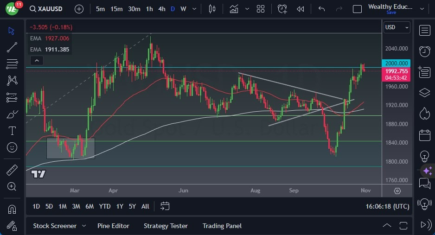Open the USD currency dropdown

(397, 27)
